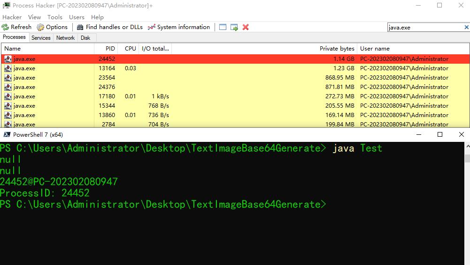This screenshot has height=265, width=470.
Task: Switch to the Processes tab
Action: pyautogui.click(x=15, y=37)
